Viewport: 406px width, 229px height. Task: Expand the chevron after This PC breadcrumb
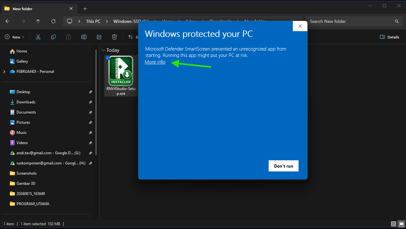107,21
